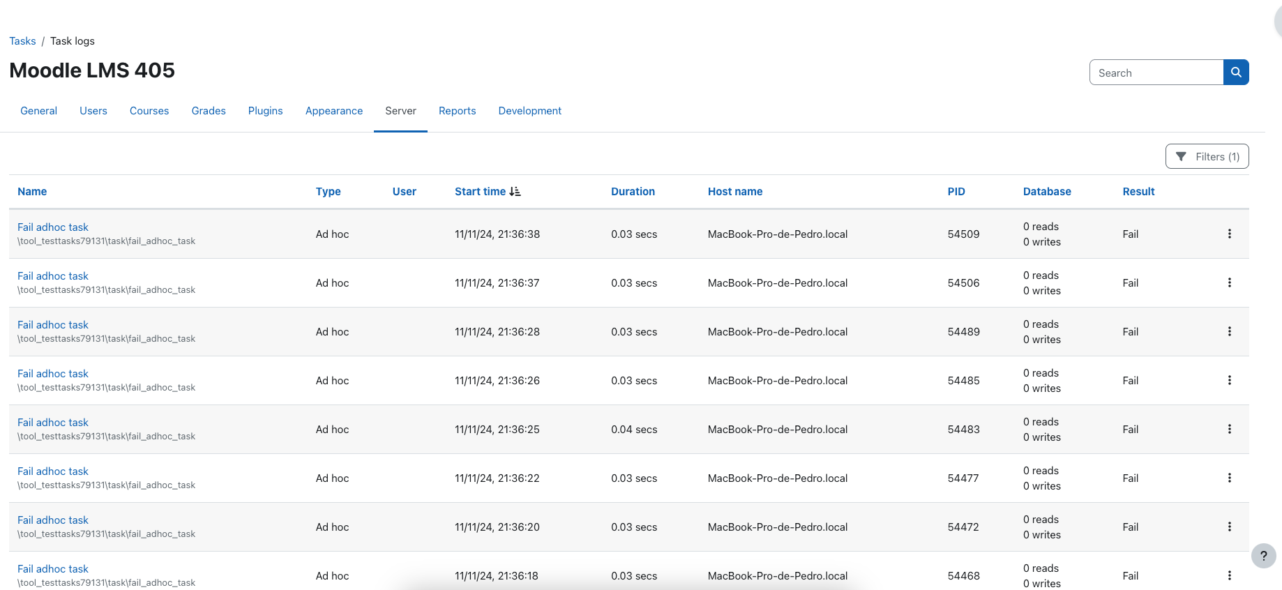Switch to the Plugins tab
Screen dimensions: 1282x590
tap(266, 111)
